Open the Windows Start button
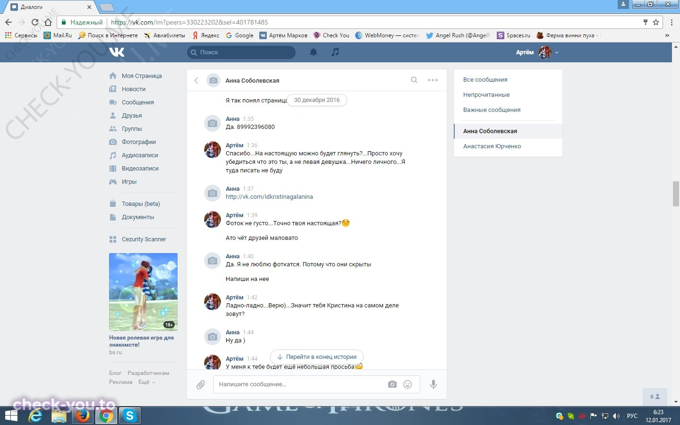This screenshot has width=680, height=425. point(10,416)
